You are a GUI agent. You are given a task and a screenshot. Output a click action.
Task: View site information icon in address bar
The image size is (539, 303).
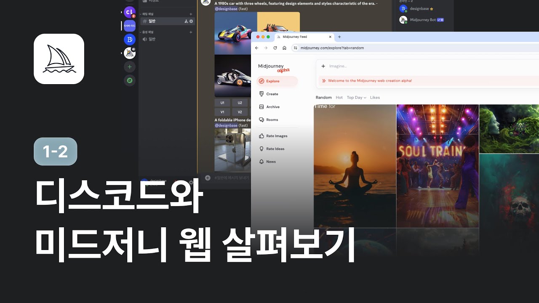[296, 48]
